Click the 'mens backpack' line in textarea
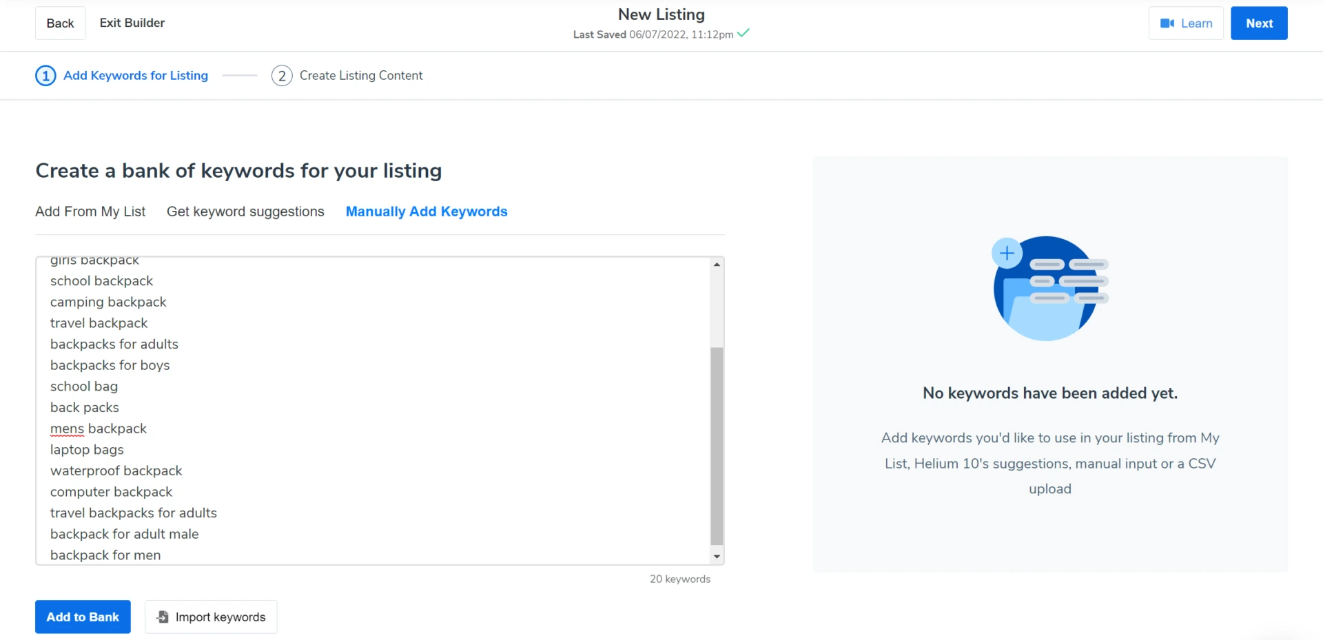The image size is (1323, 640). [99, 429]
